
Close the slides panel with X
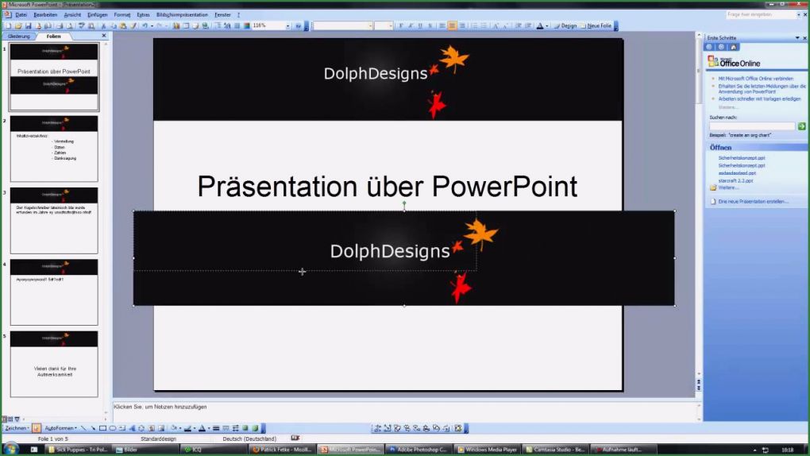pos(104,36)
